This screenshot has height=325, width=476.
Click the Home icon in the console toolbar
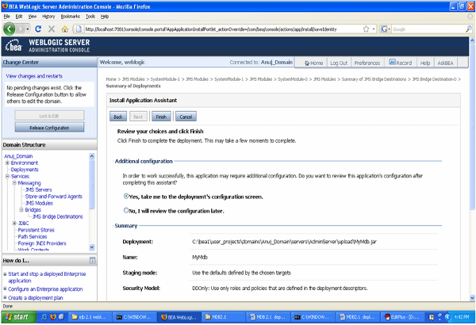point(306,63)
